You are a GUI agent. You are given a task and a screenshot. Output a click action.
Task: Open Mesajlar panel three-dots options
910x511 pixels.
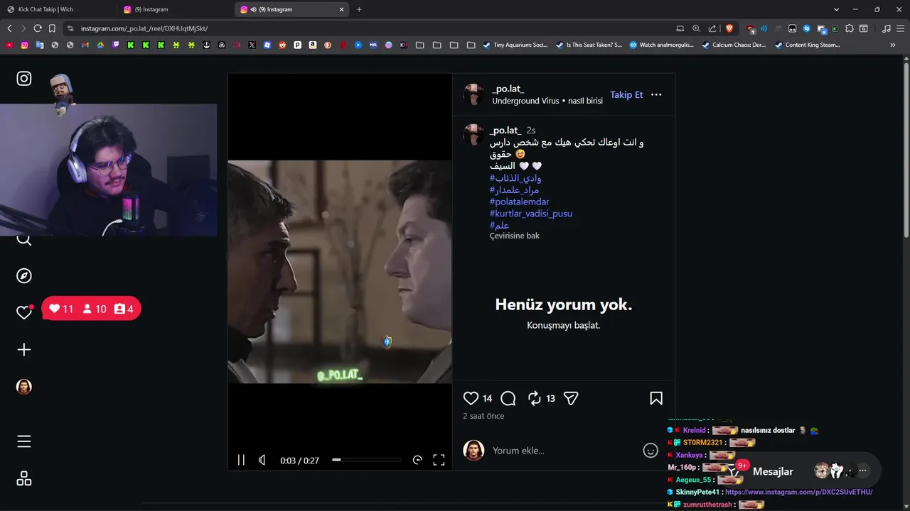tap(862, 471)
